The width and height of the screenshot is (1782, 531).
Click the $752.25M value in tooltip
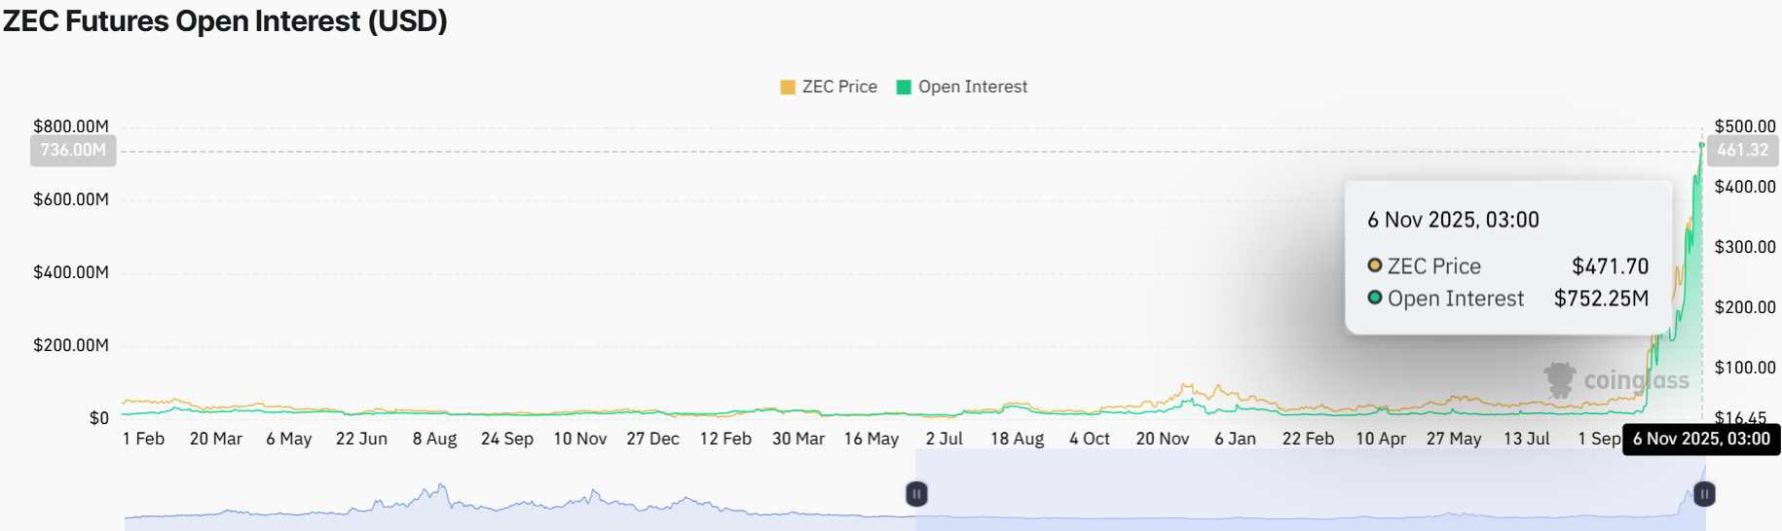click(x=1601, y=299)
